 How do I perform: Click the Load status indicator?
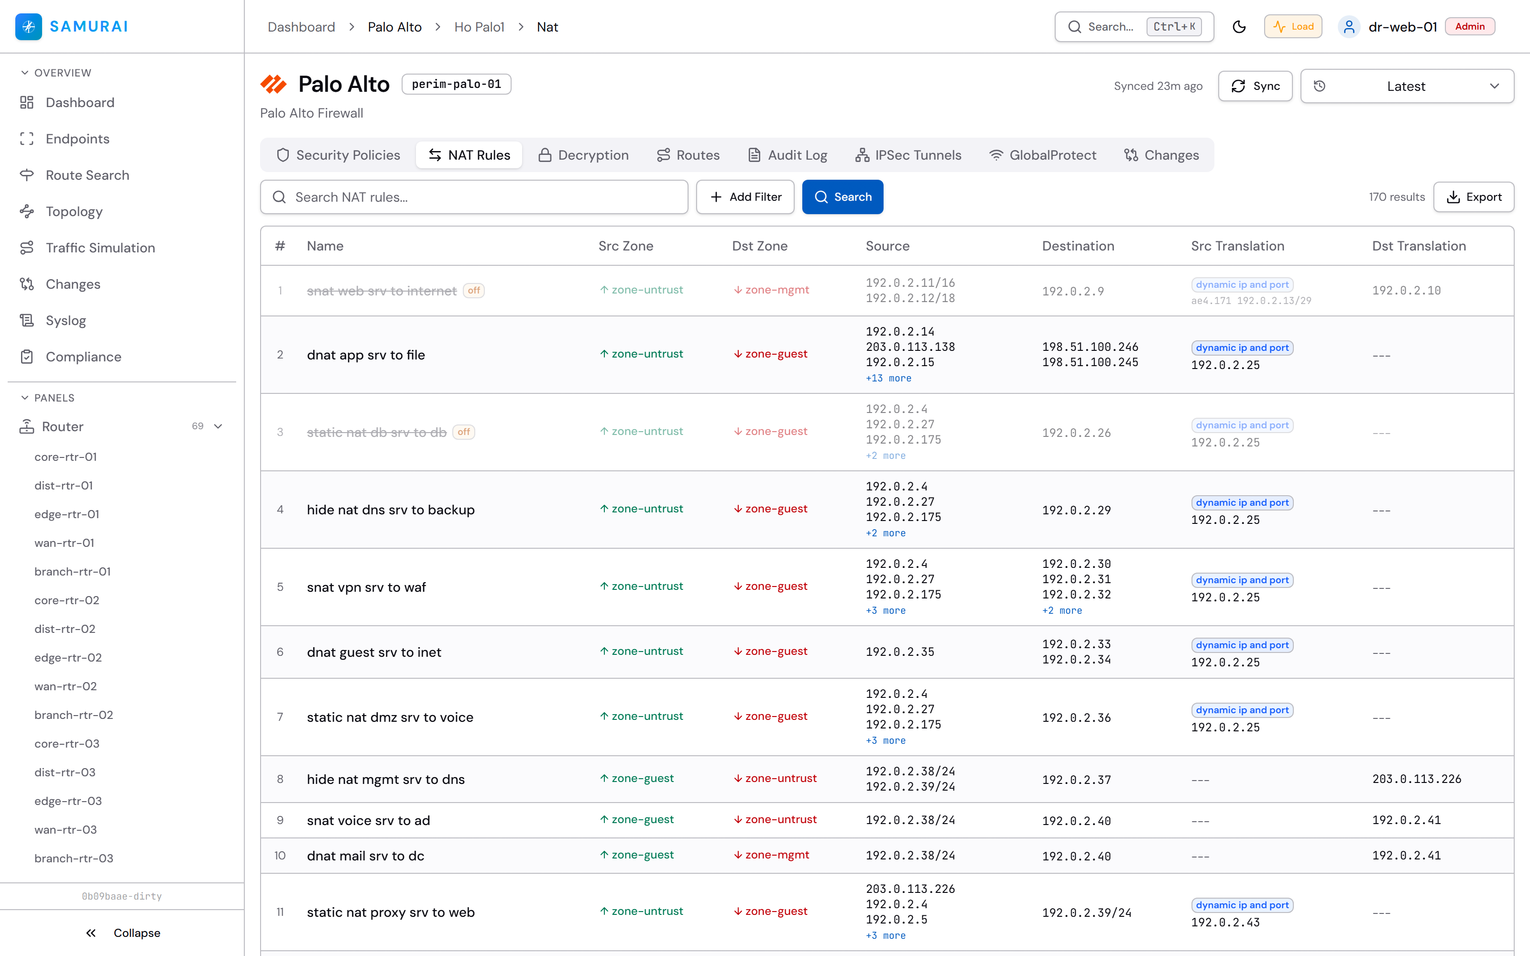point(1293,27)
